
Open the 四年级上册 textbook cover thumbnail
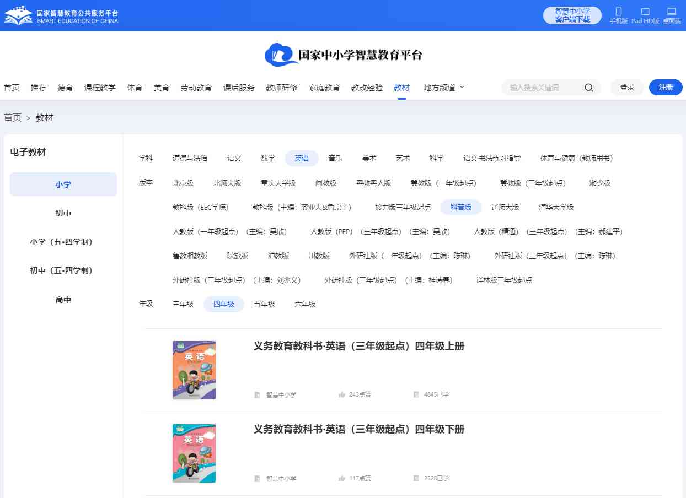[194, 370]
